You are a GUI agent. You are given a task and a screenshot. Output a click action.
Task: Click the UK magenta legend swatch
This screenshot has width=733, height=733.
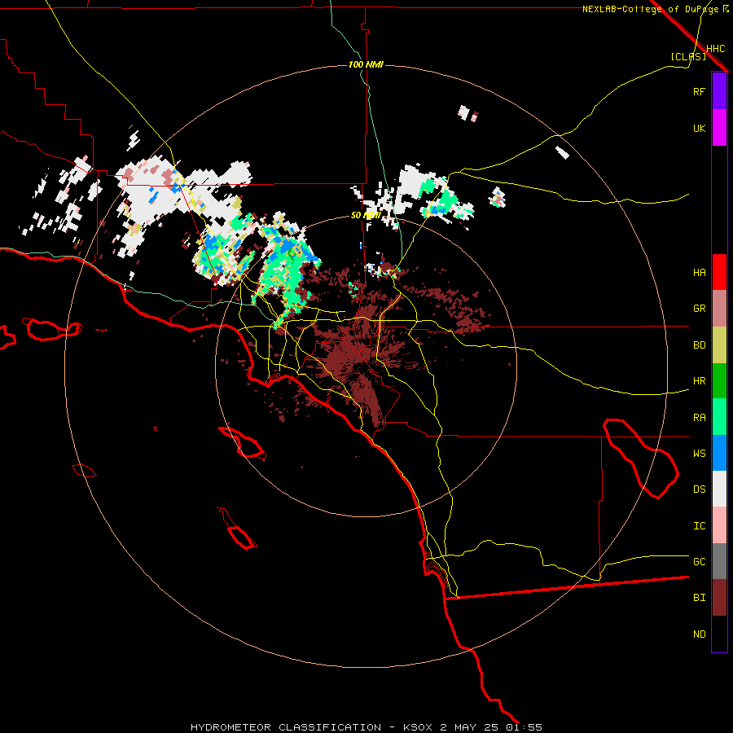(x=719, y=128)
